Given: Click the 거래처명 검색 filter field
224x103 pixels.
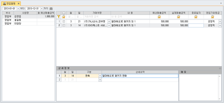Looking at the screenshot, I should click(97, 17).
